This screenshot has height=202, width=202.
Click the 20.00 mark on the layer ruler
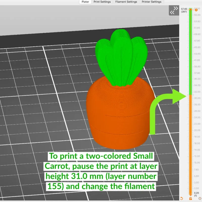point(197,130)
